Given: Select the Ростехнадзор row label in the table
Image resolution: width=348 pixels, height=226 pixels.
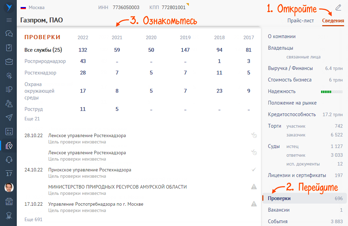Looking at the screenshot, I should pos(40,73).
